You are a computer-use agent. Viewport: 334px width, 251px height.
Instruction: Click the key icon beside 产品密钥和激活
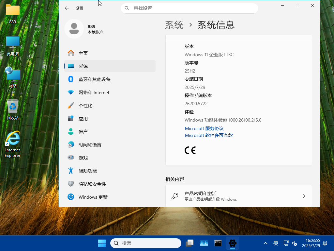(x=175, y=196)
